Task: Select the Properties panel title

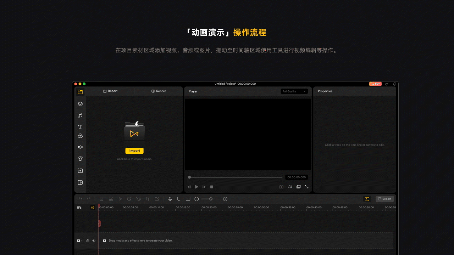Action: coord(325,91)
